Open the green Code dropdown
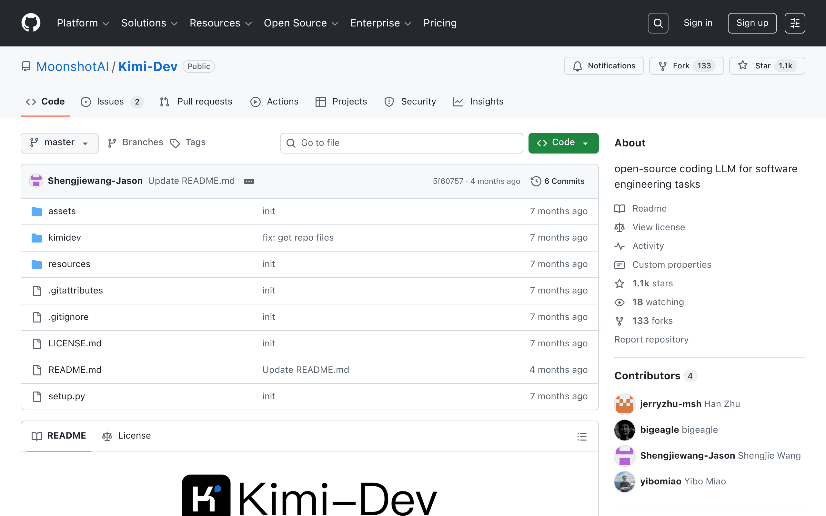The width and height of the screenshot is (826, 516). point(563,143)
